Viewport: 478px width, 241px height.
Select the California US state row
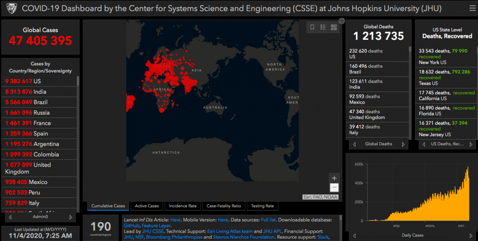pyautogui.click(x=446, y=96)
